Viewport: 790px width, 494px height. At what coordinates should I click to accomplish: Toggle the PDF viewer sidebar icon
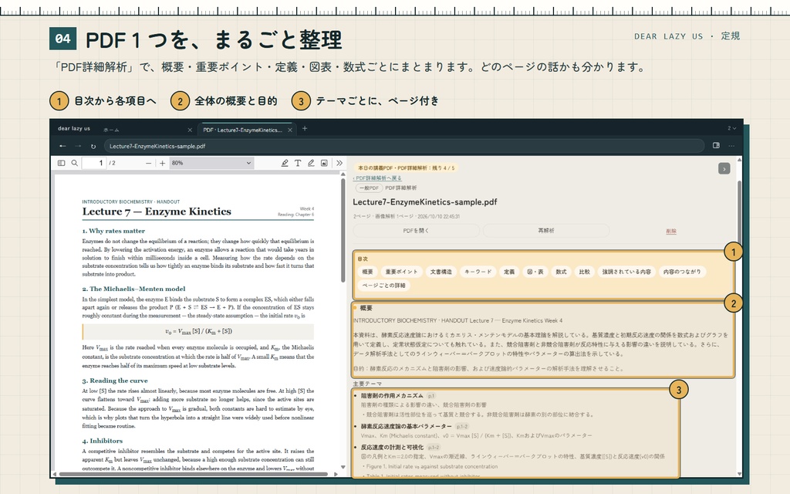[62, 163]
